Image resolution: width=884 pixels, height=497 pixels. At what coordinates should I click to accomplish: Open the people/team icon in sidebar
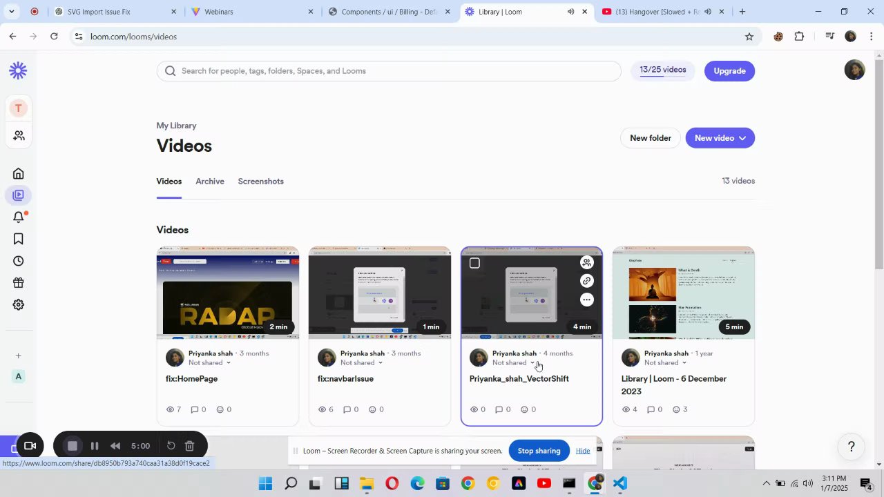[19, 136]
